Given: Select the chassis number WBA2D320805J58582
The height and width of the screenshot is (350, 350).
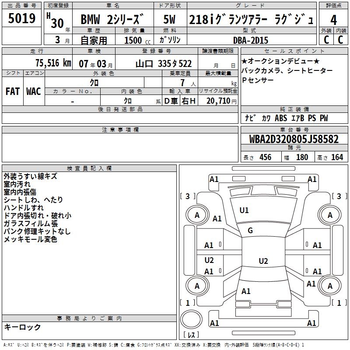Looking at the screenshot, I should [294, 139].
